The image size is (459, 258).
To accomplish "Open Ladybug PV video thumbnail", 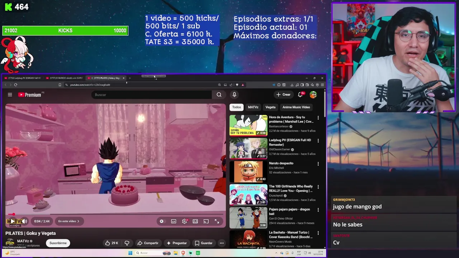I will tap(248, 148).
